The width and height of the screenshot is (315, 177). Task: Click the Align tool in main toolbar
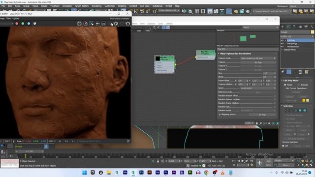[x=190, y=11]
